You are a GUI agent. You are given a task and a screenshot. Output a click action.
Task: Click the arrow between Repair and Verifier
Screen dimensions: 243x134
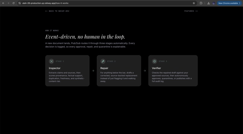click(x=145, y=71)
